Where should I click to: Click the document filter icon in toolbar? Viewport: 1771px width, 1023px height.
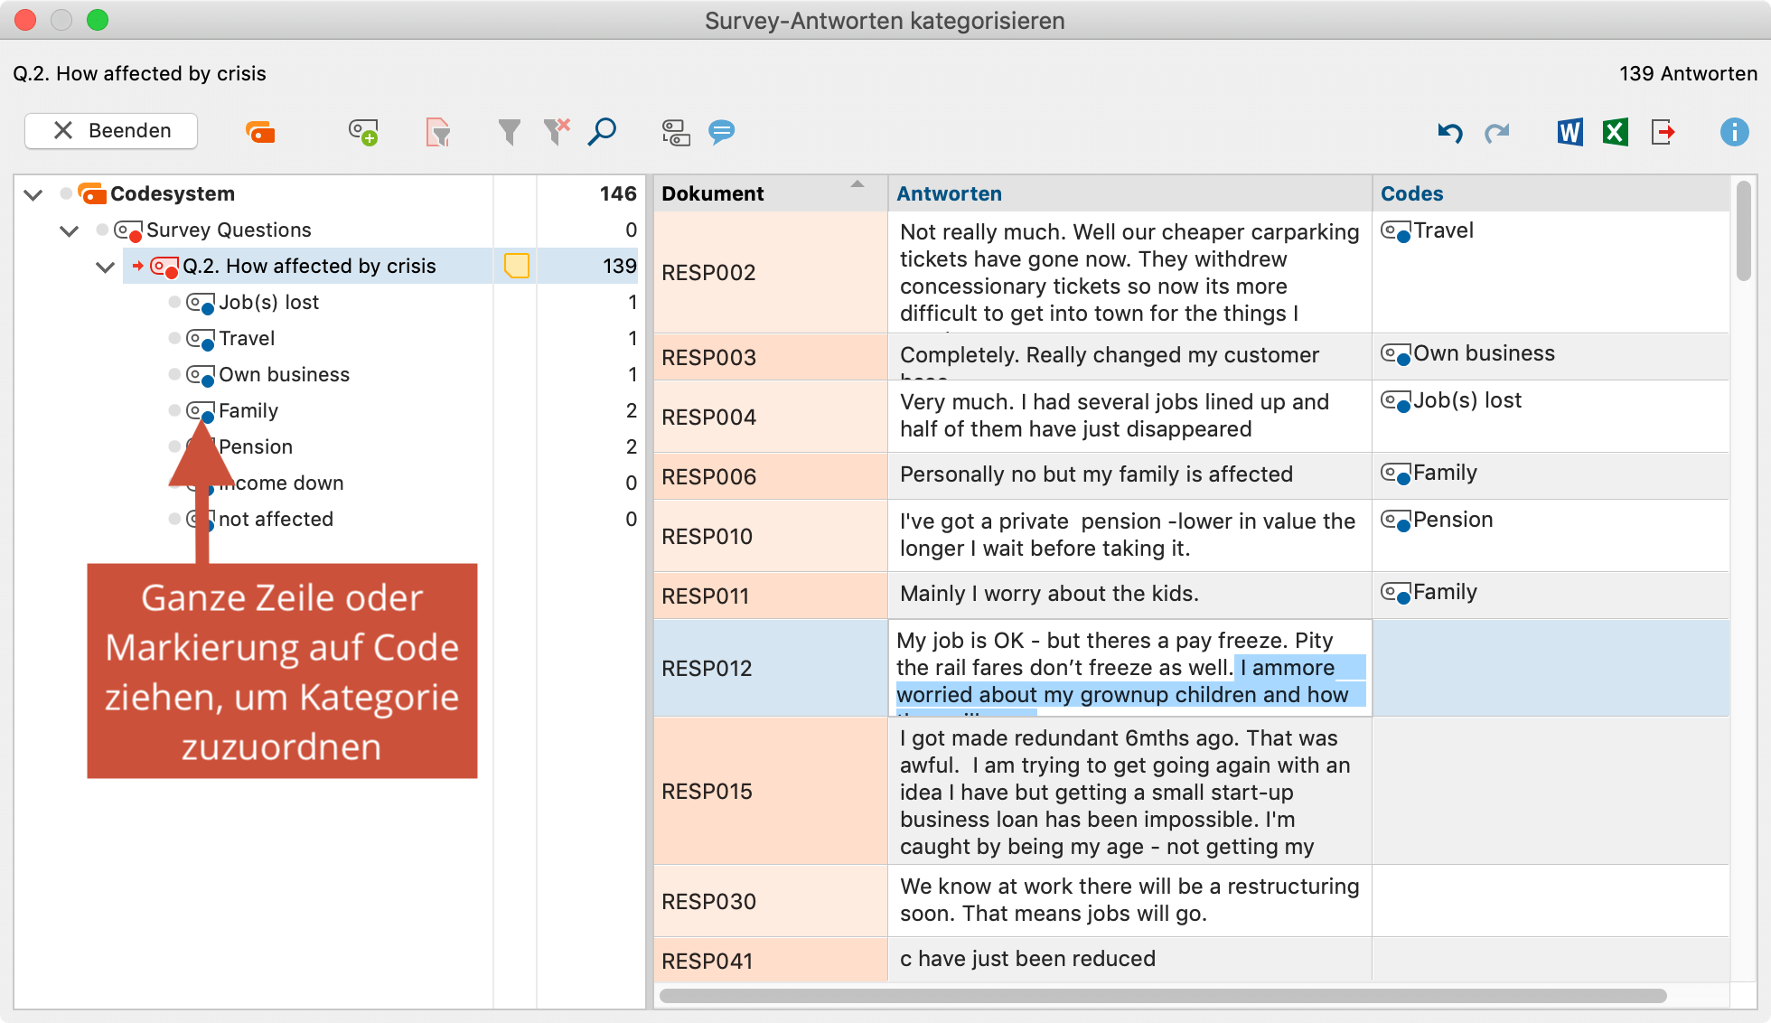tap(438, 132)
